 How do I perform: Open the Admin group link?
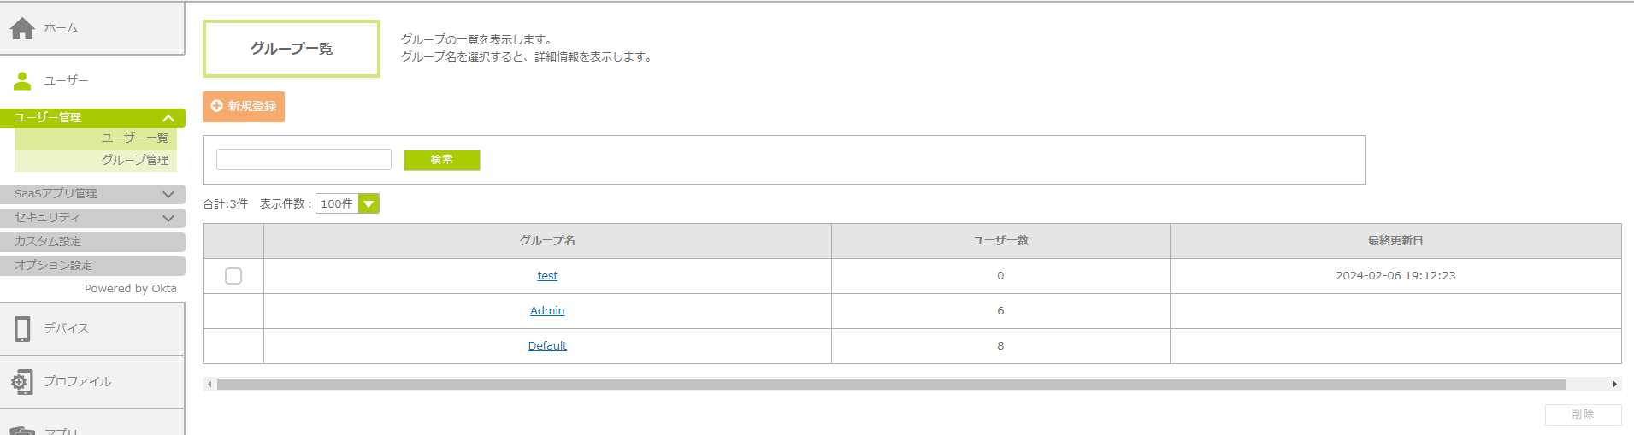coord(547,311)
